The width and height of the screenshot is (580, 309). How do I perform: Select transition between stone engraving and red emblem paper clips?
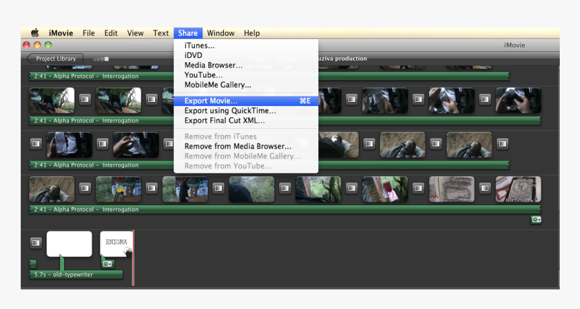pos(485,188)
